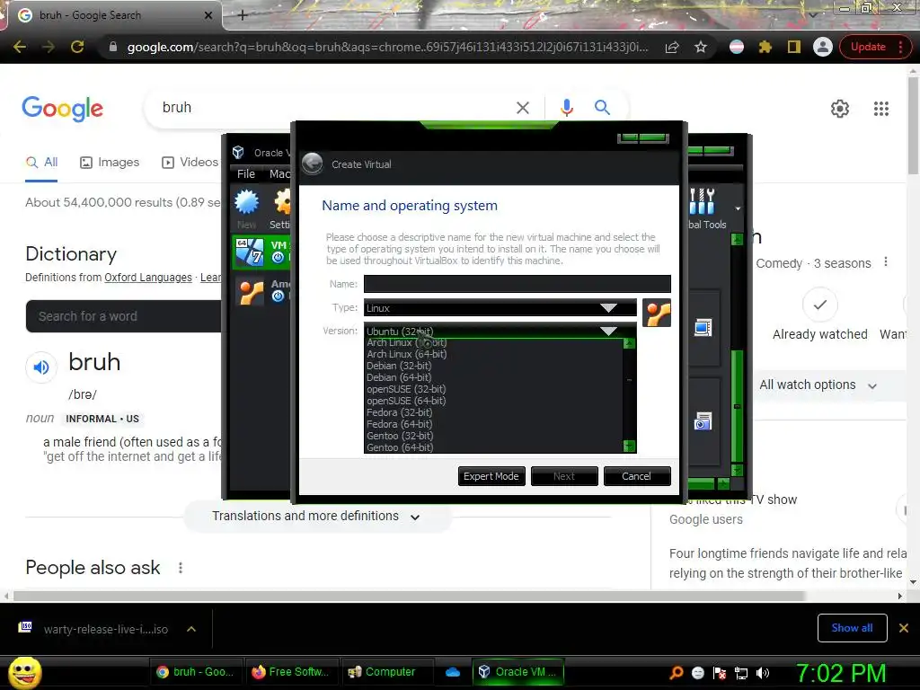Image resolution: width=920 pixels, height=690 pixels.
Task: Open options menu beside Comedy 3 seasons
Action: (x=885, y=262)
